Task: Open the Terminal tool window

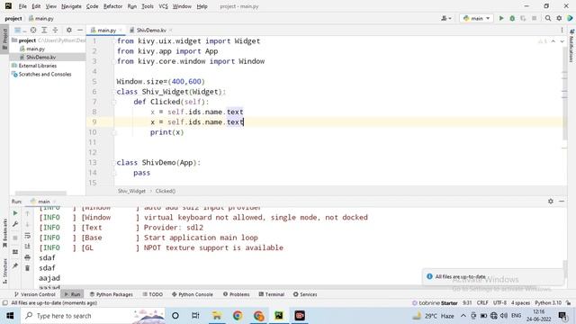Action: [272, 294]
